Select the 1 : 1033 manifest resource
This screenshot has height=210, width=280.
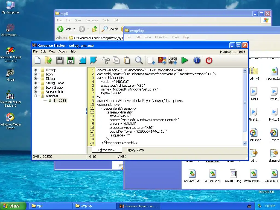(60, 100)
